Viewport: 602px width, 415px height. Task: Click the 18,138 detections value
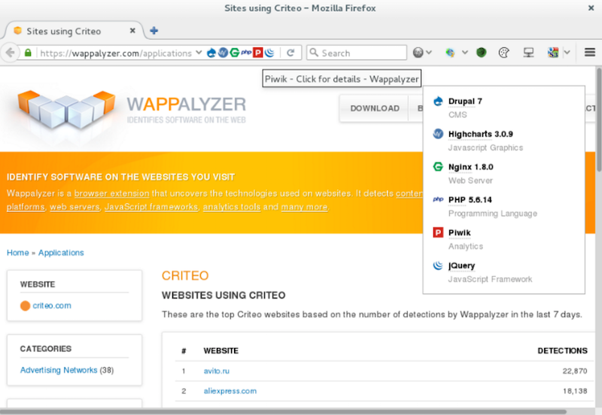click(x=575, y=391)
